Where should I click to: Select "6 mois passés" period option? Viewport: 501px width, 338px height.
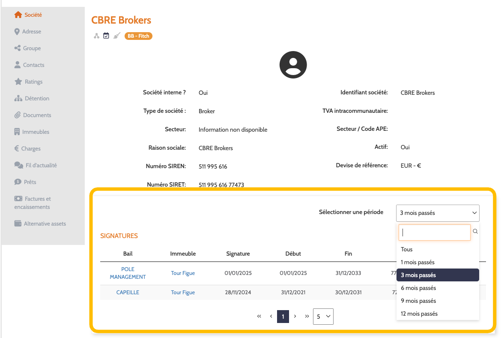point(418,288)
